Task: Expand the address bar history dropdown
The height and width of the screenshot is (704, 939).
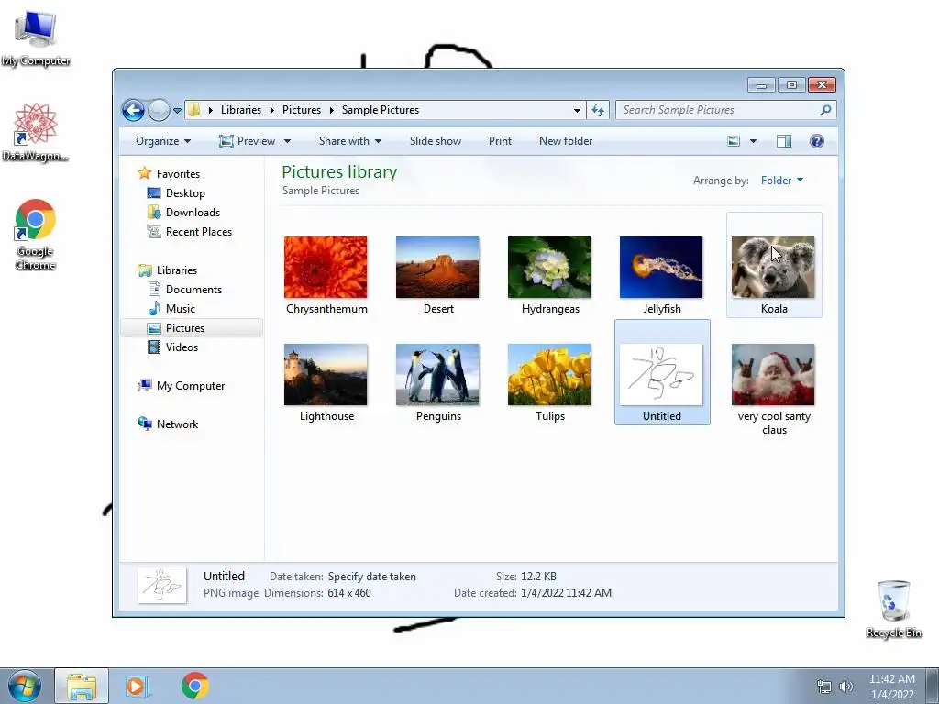Action: 577,110
